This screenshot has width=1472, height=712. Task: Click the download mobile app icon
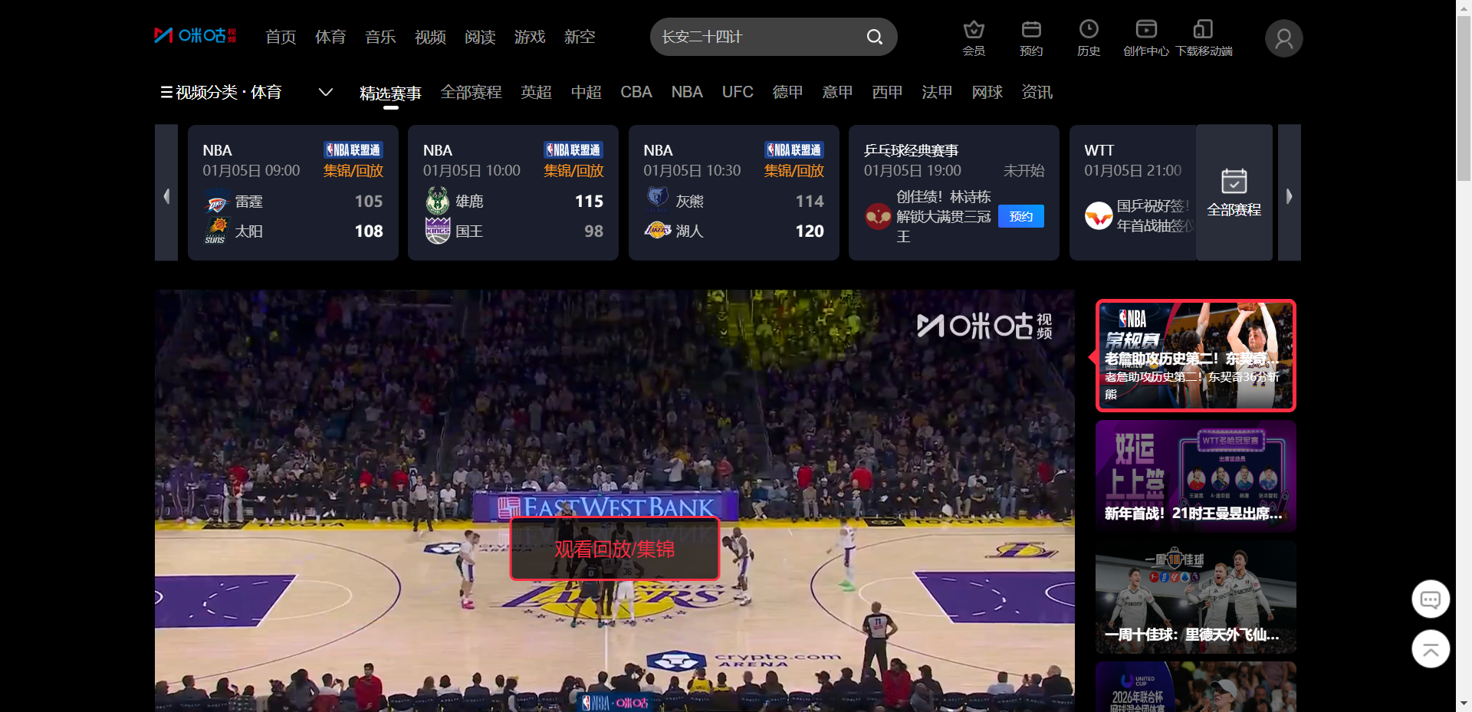tap(1203, 31)
